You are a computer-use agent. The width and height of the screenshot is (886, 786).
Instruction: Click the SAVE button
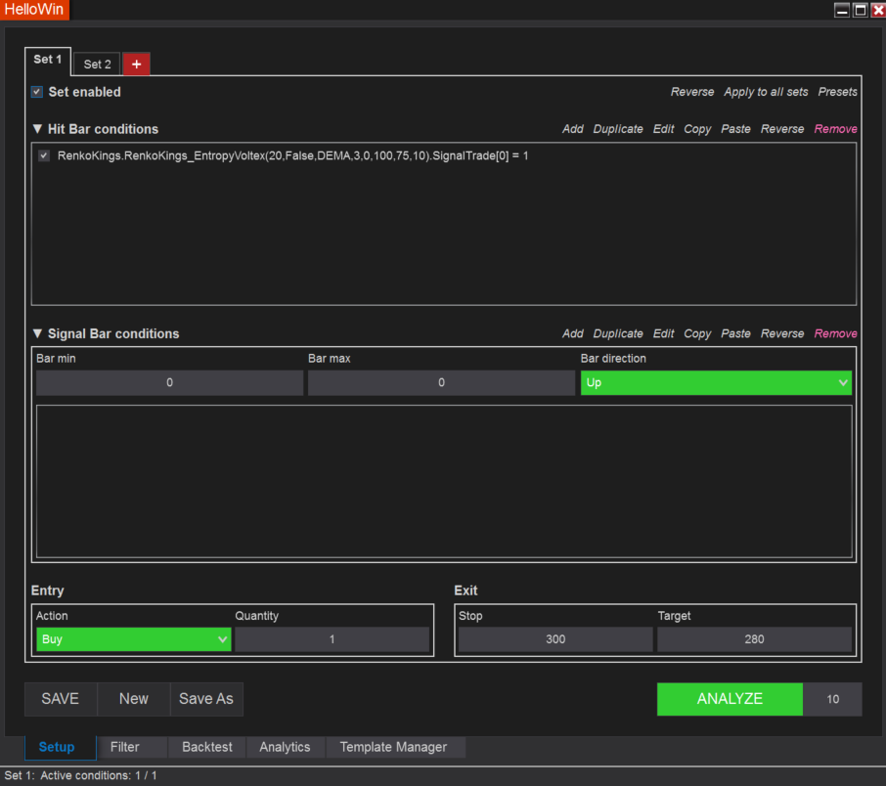coord(60,699)
